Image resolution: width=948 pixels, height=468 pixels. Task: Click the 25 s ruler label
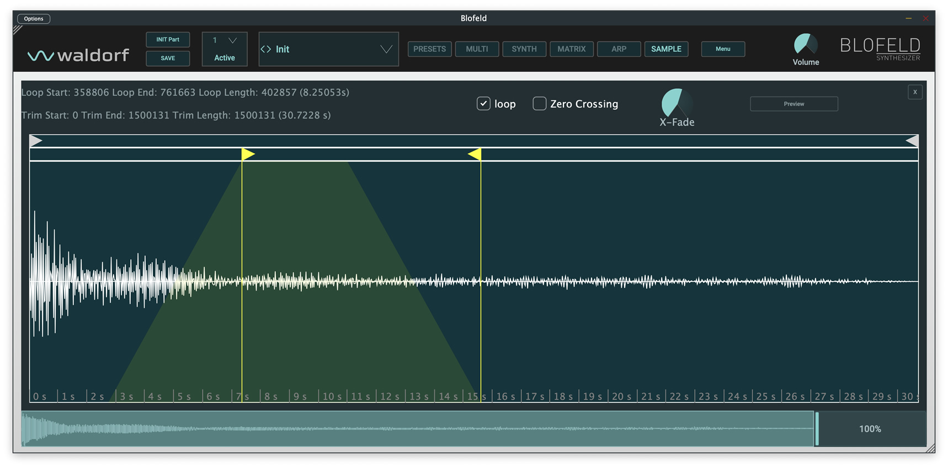766,396
